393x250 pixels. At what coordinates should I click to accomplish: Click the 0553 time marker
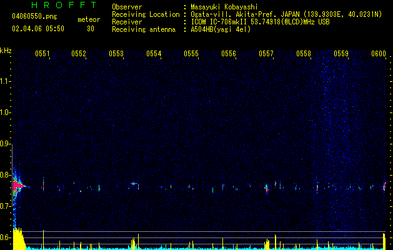116,54
